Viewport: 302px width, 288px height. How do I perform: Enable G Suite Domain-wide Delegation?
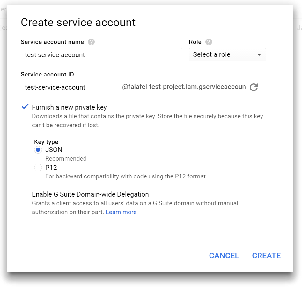(x=24, y=194)
